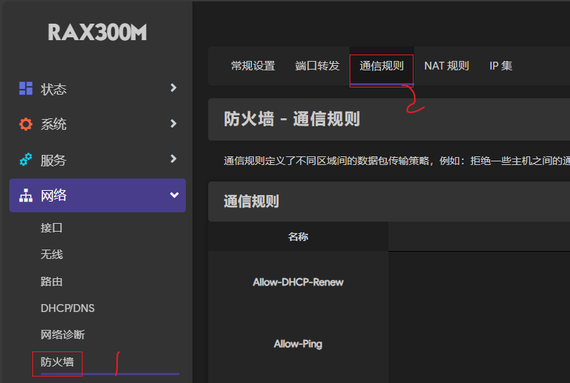Click the System gear icon
570x383 pixels.
(26, 124)
